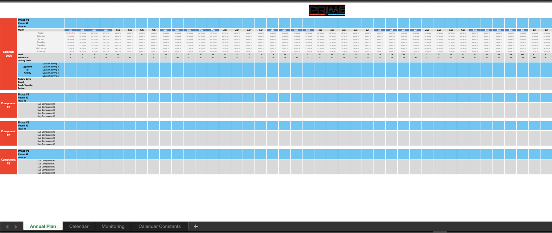
Task: Click the Thursday row label
Action: coord(41,51)
